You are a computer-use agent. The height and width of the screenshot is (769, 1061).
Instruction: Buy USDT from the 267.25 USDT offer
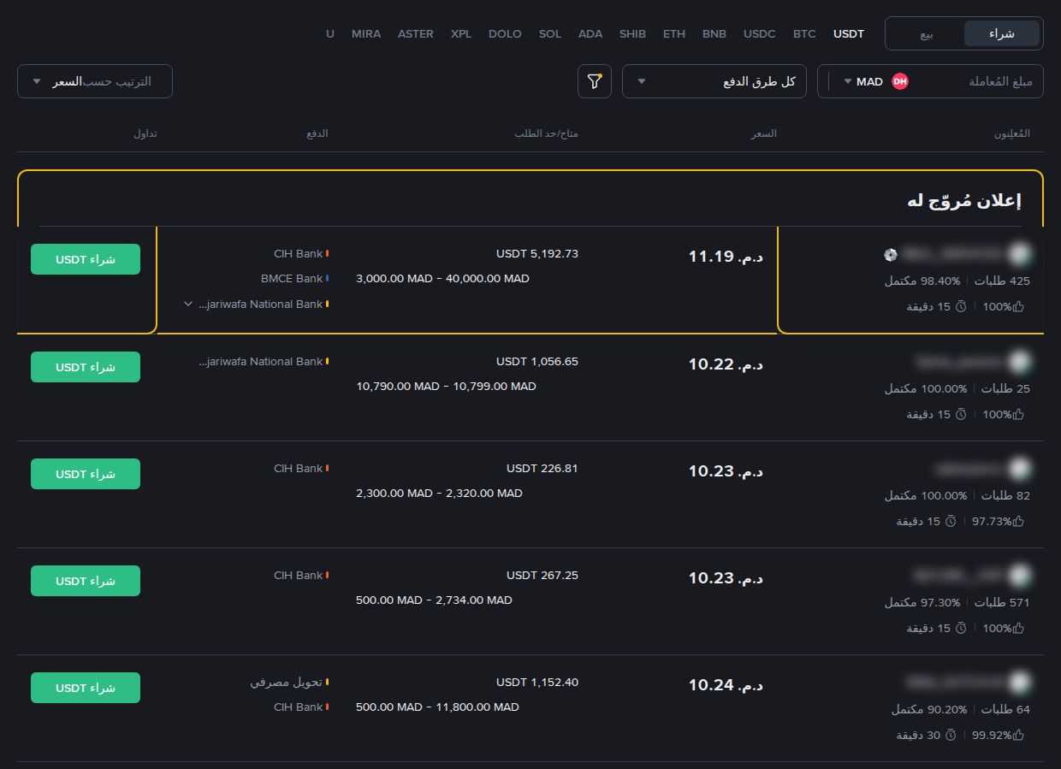pos(86,581)
